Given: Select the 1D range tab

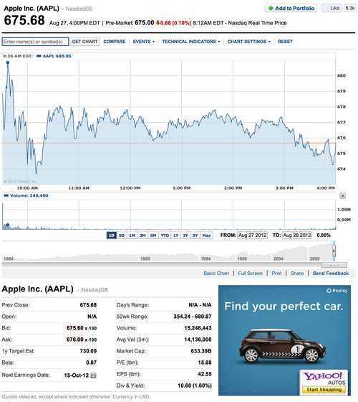Looking at the screenshot, I should point(111,235).
